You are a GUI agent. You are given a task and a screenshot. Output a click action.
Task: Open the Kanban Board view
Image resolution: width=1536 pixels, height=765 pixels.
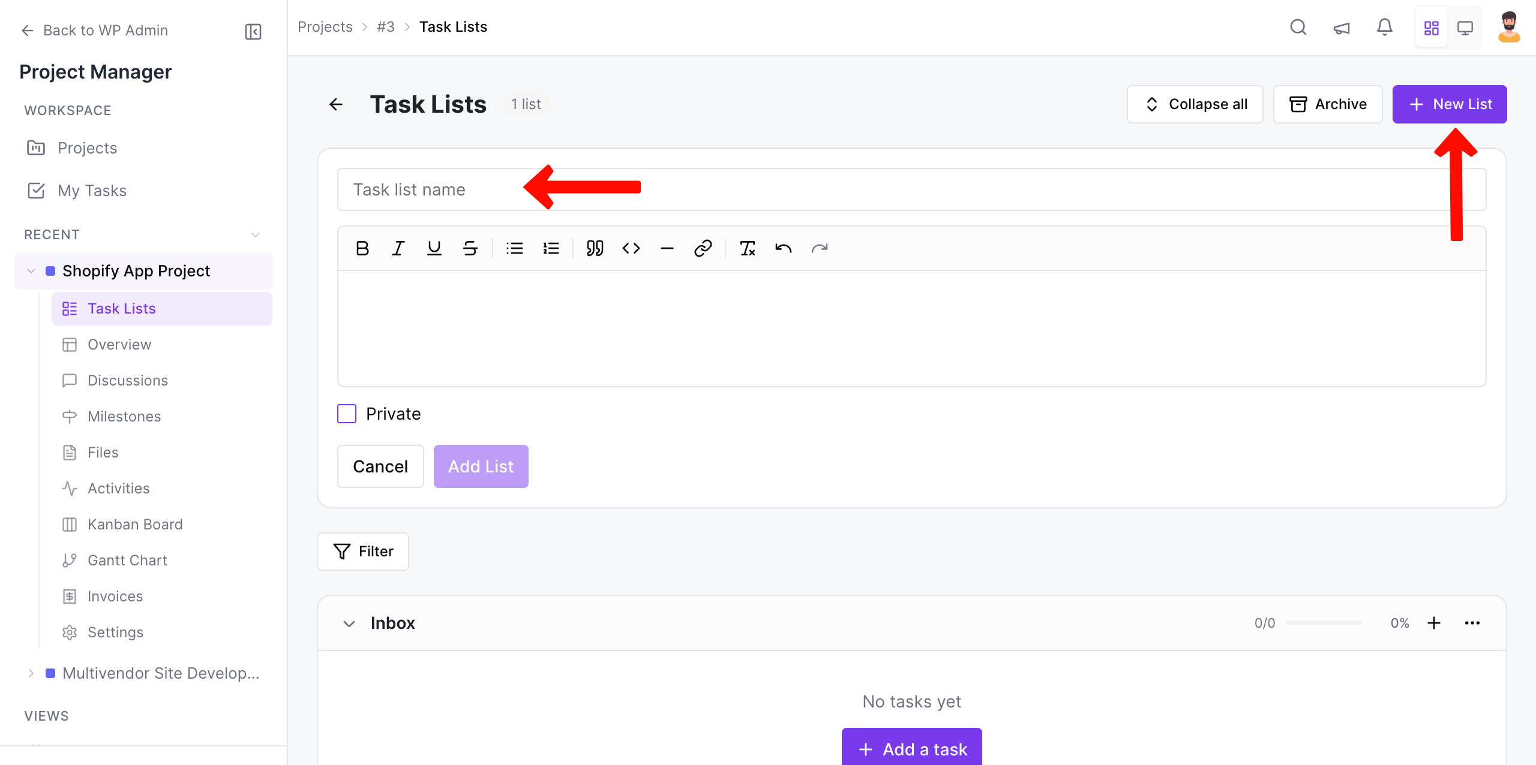pyautogui.click(x=135, y=524)
